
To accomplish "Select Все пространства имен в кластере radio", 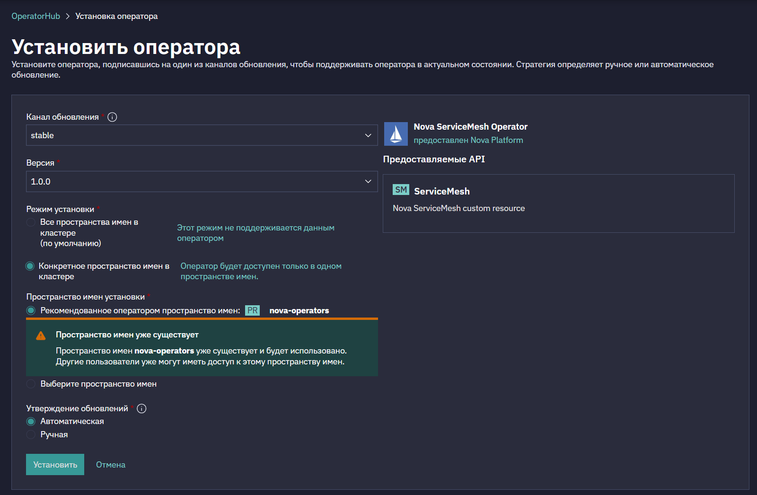I will (31, 222).
